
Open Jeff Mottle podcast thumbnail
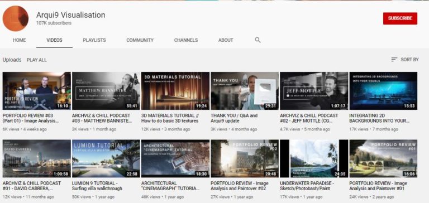pyautogui.click(x=314, y=91)
